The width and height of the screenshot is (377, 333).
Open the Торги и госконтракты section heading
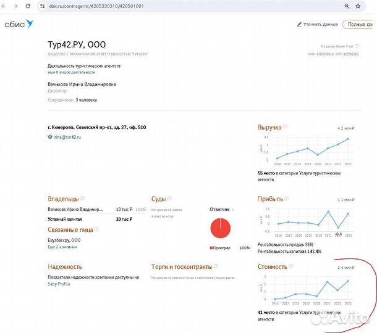point(182,267)
